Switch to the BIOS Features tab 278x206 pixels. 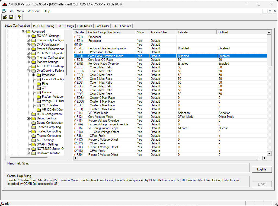tap(122, 26)
